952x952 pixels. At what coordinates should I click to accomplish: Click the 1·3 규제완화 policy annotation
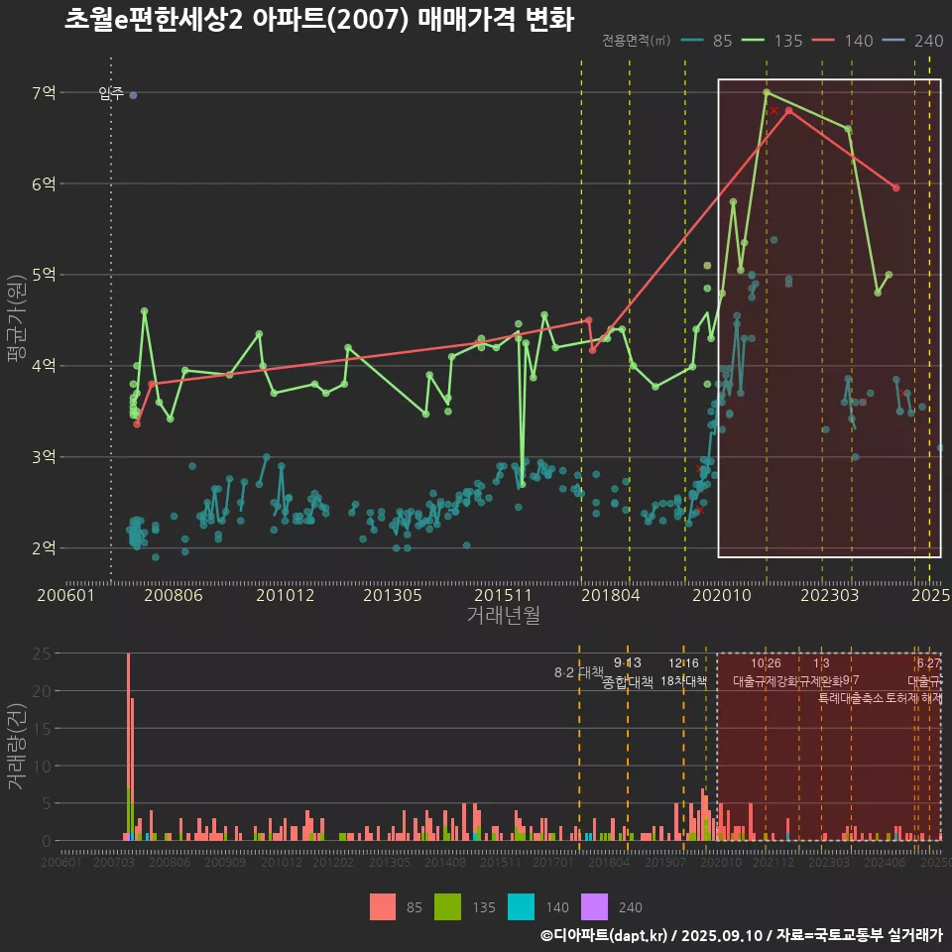click(x=821, y=672)
